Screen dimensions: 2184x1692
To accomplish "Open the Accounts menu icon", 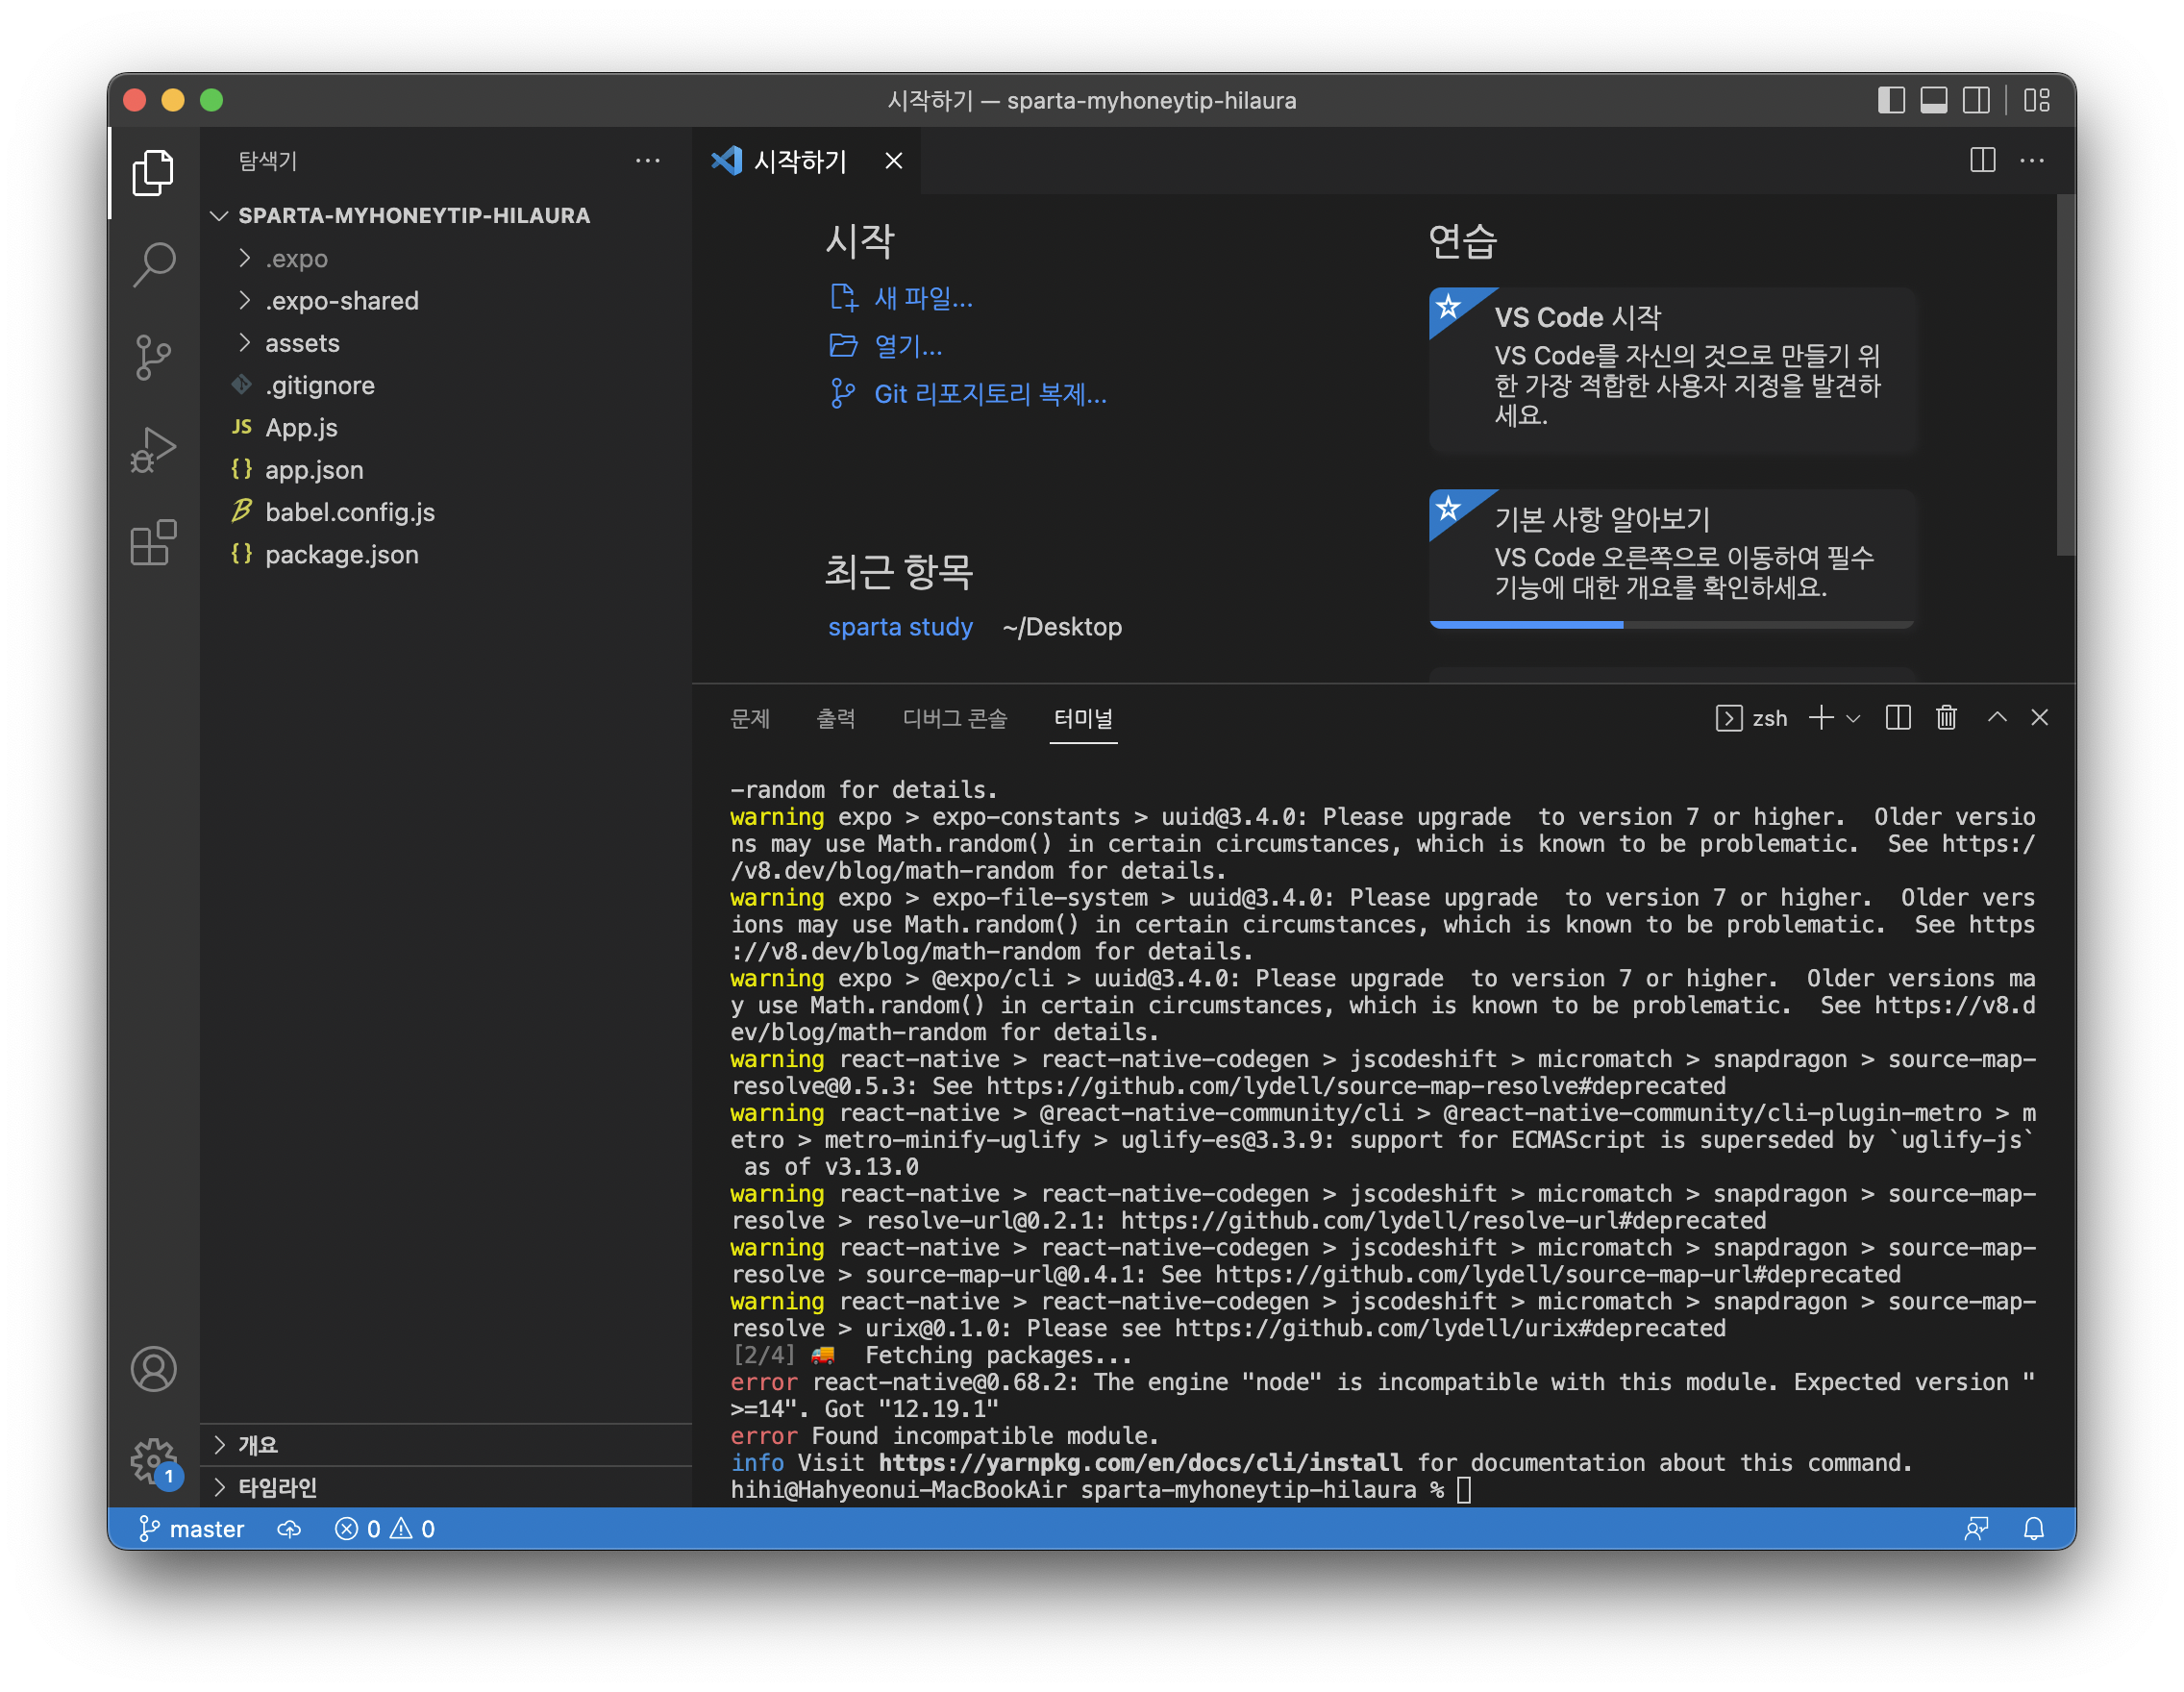I will pyautogui.click(x=153, y=1369).
